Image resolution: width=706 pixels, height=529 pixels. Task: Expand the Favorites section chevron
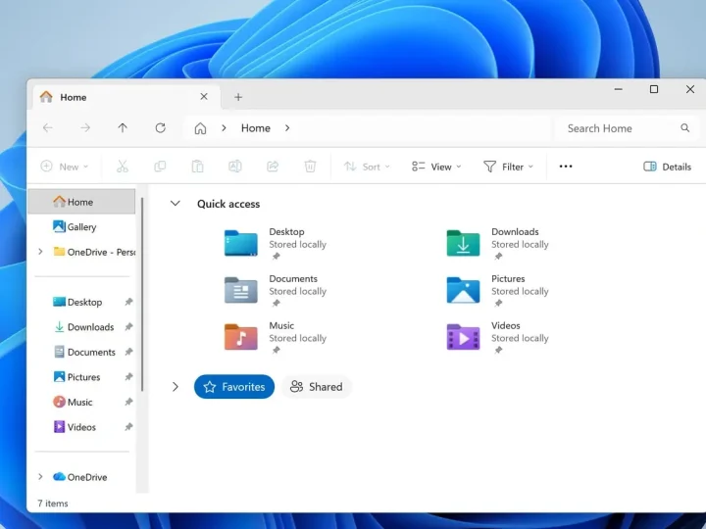(176, 387)
